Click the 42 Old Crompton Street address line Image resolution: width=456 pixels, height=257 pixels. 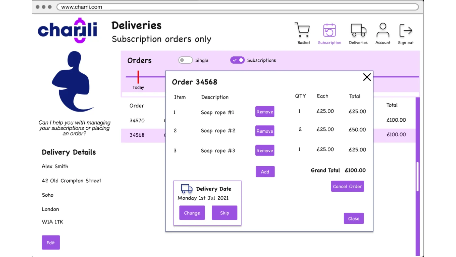point(71,181)
